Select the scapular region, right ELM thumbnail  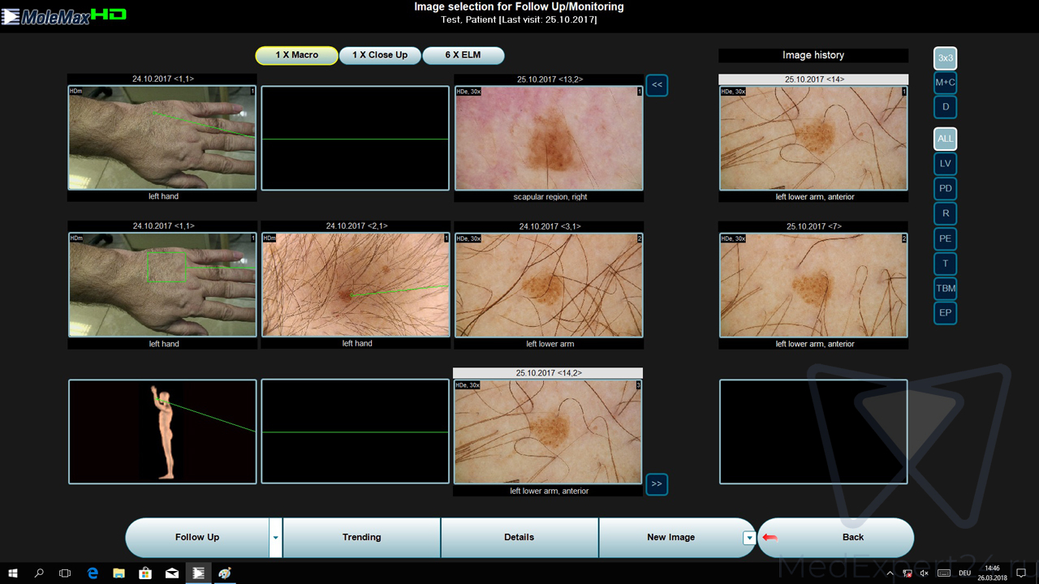(549, 138)
